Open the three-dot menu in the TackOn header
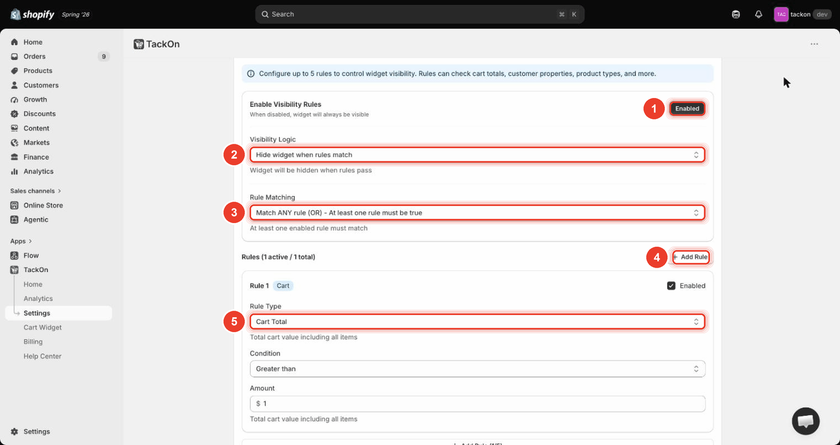 pos(814,44)
